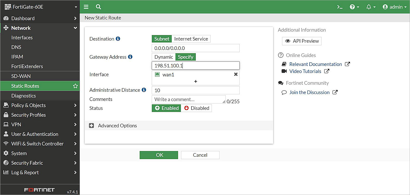
Task: Click the Comments text field
Action: [188, 99]
